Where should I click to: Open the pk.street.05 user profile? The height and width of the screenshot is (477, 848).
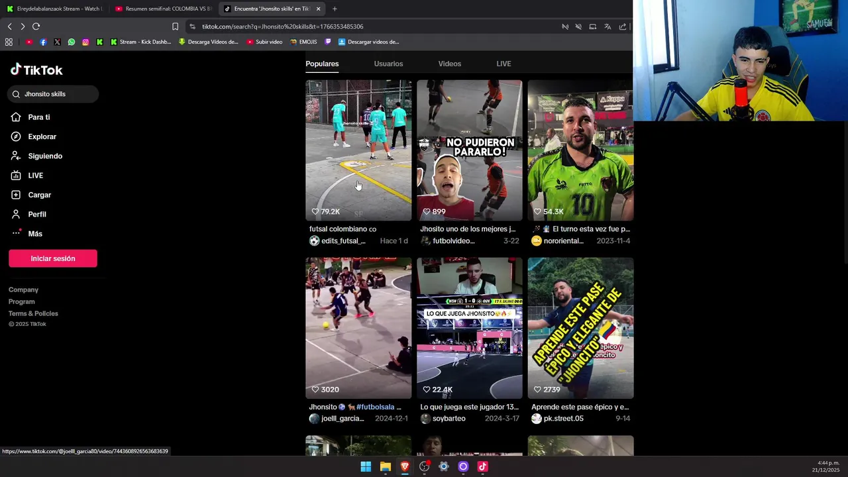coord(558,419)
